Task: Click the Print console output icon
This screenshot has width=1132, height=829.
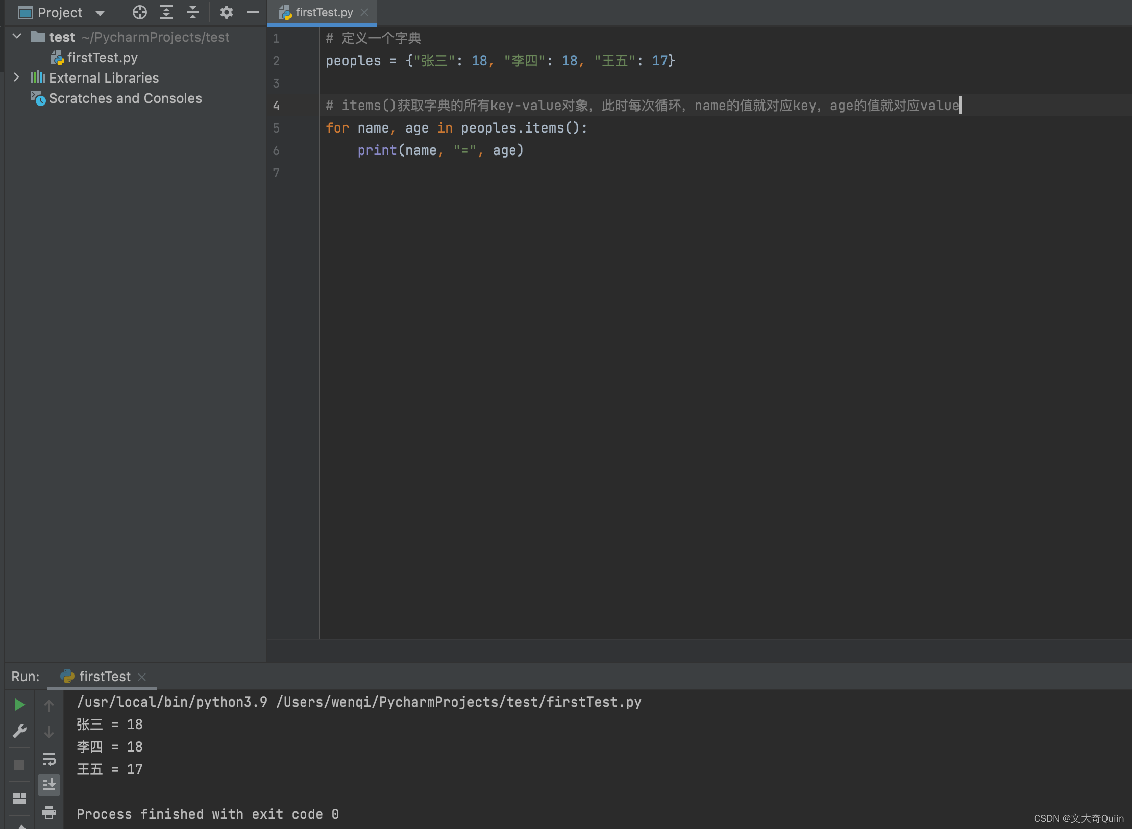Action: [49, 812]
